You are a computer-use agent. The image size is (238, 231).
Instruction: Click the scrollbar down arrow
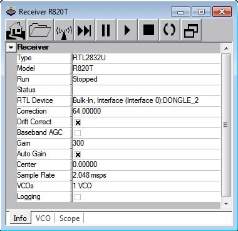pos(226,203)
